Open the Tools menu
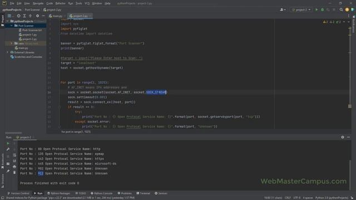Screen dimensions: 356x200 (79, 3)
